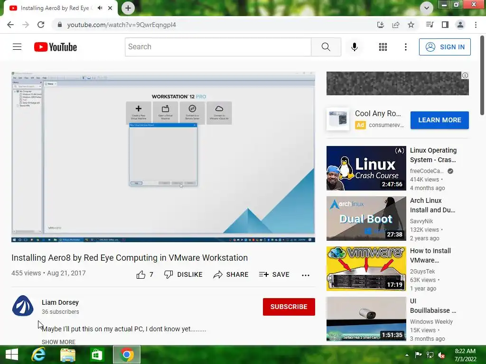Open Windows Store from taskbar
This screenshot has height=364, width=486.
[x=97, y=355]
